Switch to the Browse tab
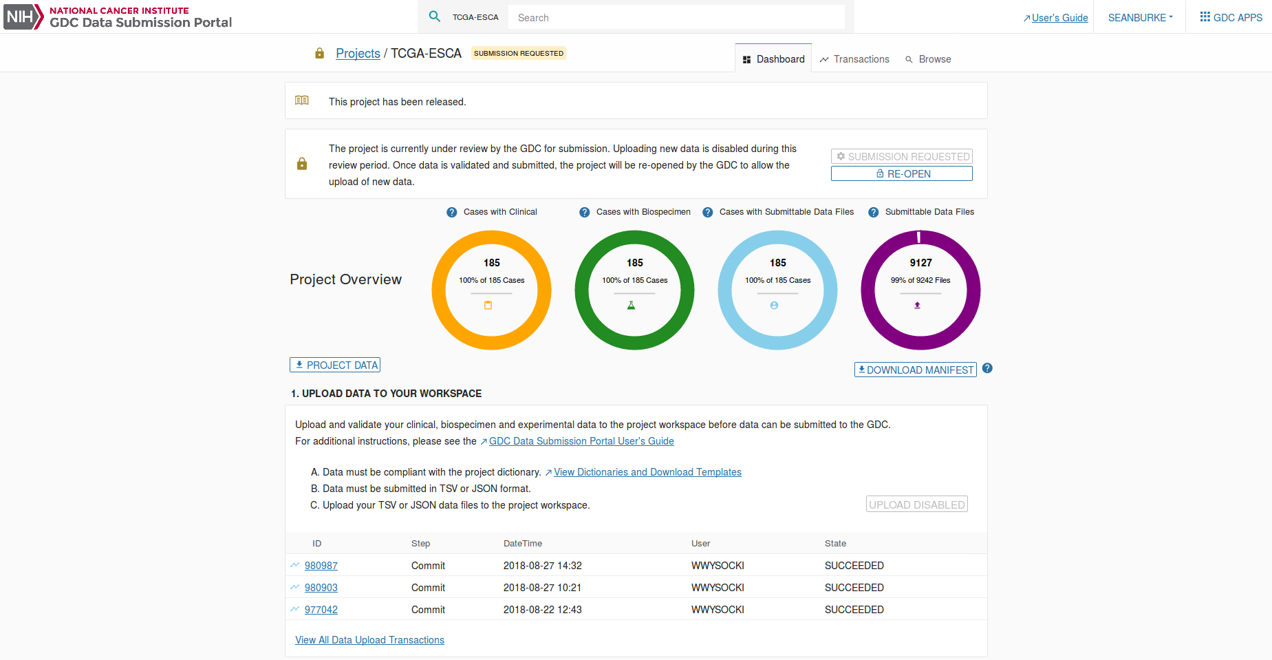The height and width of the screenshot is (660, 1272). click(x=928, y=59)
